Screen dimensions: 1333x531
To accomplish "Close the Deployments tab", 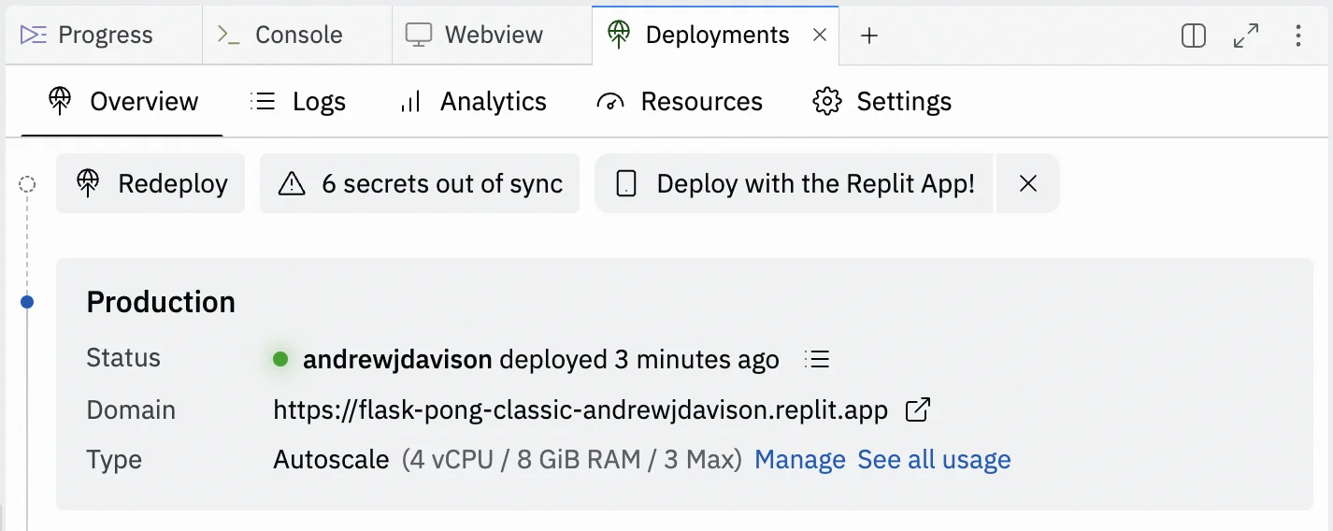I will tap(820, 36).
